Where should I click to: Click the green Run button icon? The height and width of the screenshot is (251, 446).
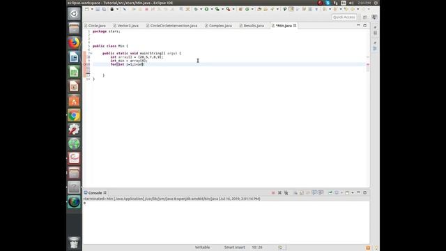point(206,9)
